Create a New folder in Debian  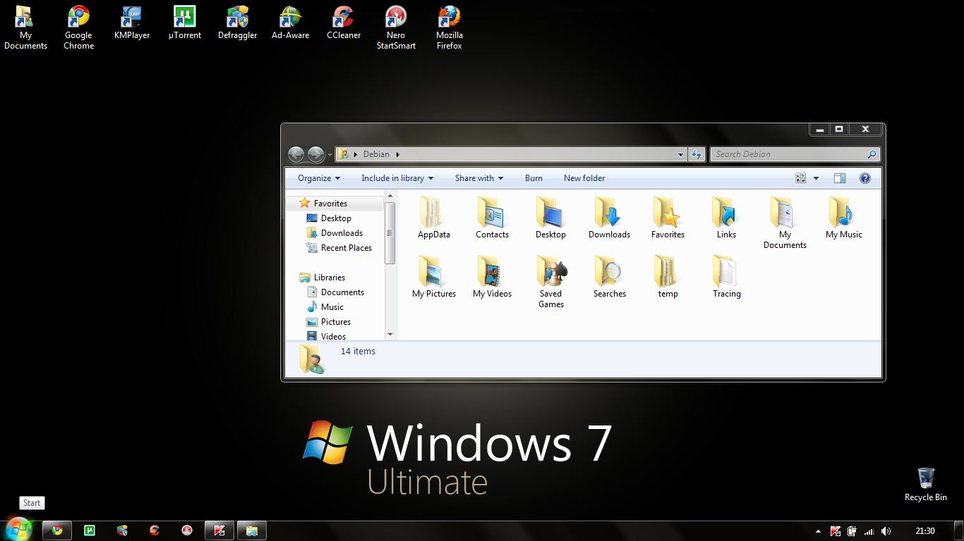coord(584,178)
